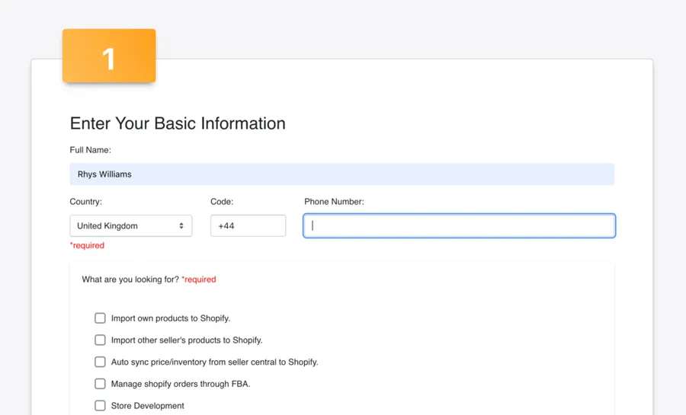Click the 'Phone Number:' field label

pos(334,202)
